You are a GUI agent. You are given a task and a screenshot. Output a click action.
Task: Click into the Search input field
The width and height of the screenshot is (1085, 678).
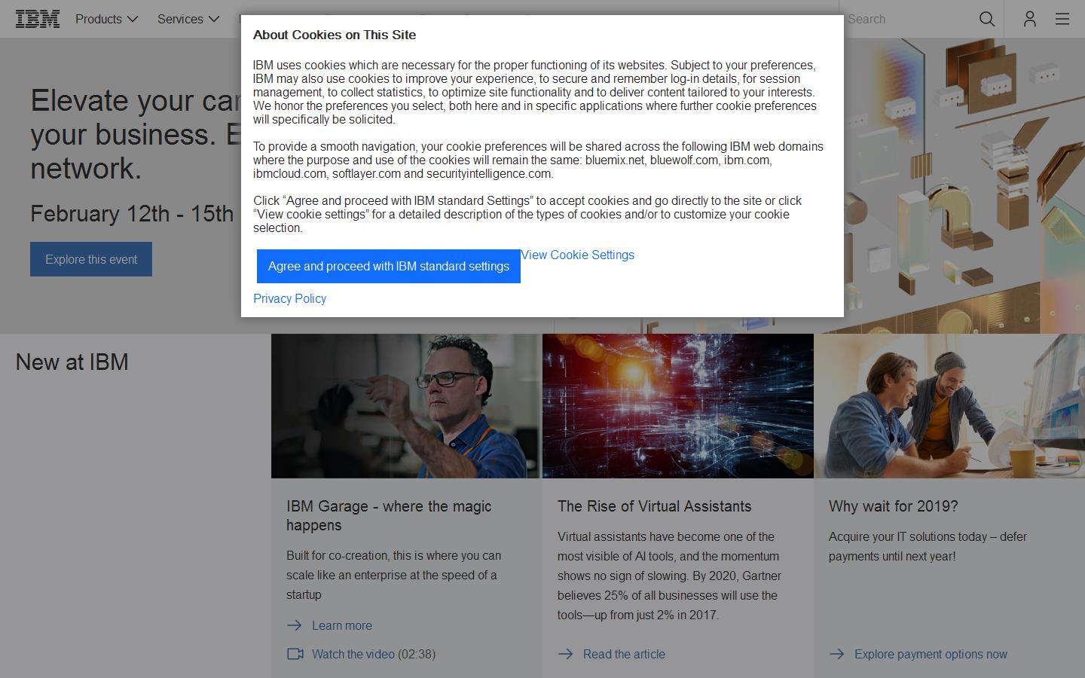coord(908,19)
